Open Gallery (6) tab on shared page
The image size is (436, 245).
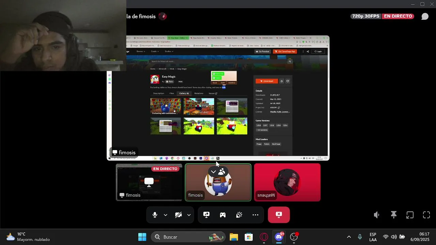pyautogui.click(x=184, y=93)
